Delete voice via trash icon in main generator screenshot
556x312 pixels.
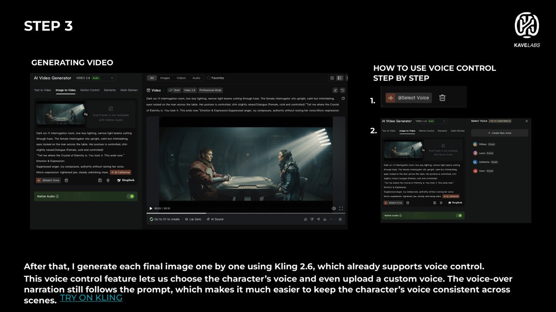tap(66, 180)
